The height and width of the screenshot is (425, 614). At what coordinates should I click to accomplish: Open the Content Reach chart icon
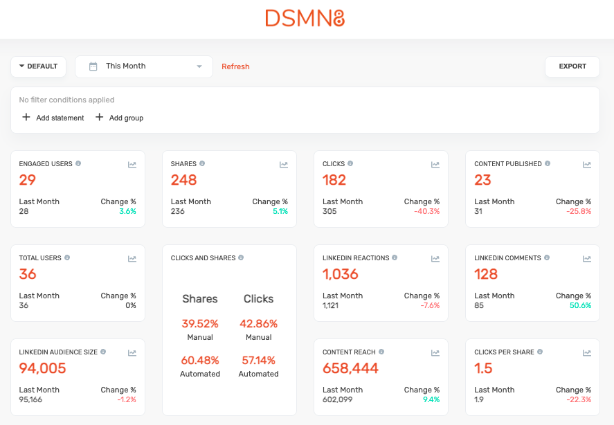(x=435, y=353)
